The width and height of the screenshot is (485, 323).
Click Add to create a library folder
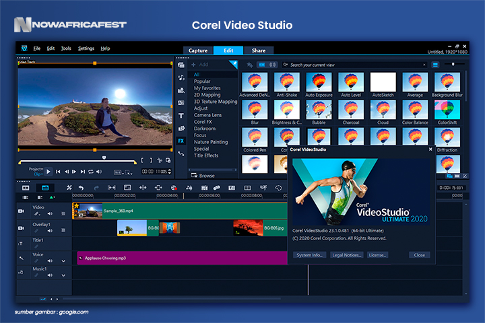200,65
